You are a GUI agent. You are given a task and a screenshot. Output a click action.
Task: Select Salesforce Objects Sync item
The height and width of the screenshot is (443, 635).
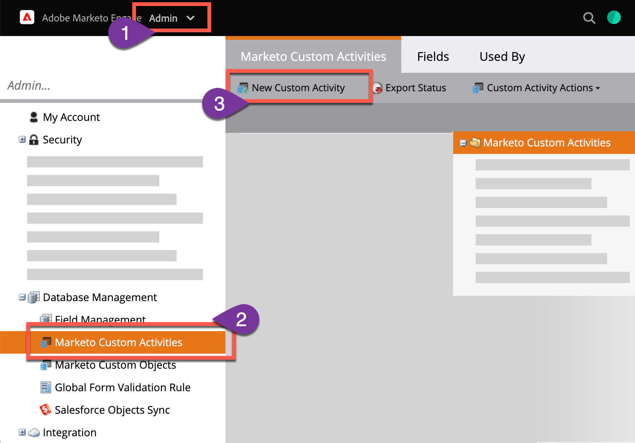click(x=112, y=410)
